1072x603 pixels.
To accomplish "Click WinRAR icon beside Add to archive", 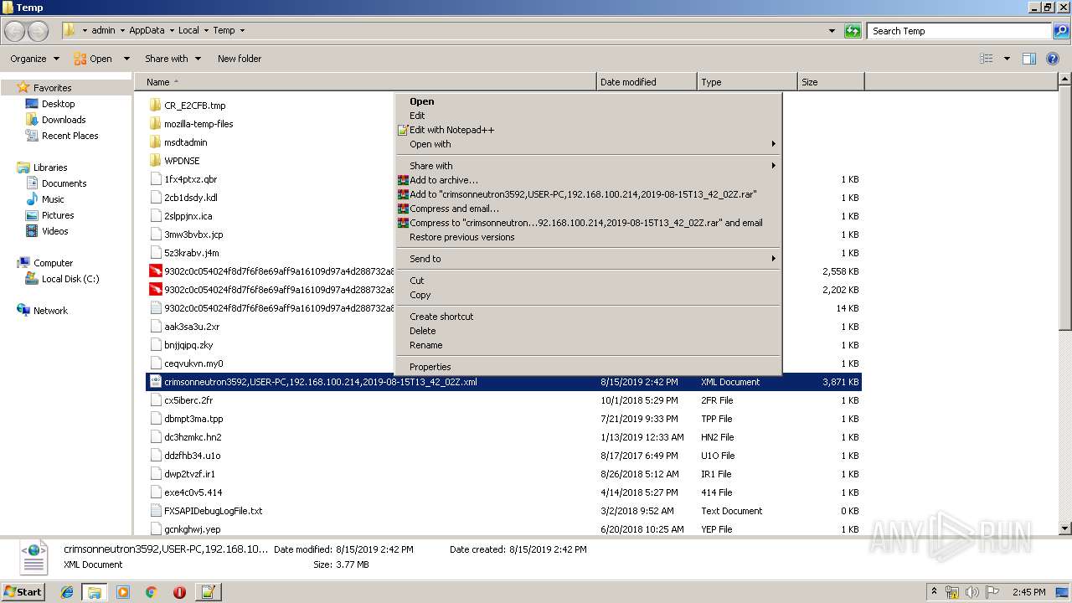I will pos(403,180).
